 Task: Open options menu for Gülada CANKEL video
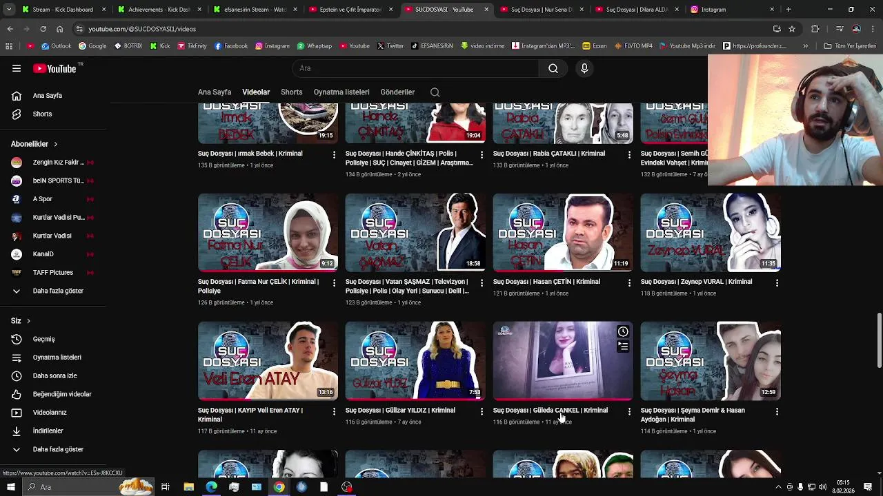tap(629, 411)
